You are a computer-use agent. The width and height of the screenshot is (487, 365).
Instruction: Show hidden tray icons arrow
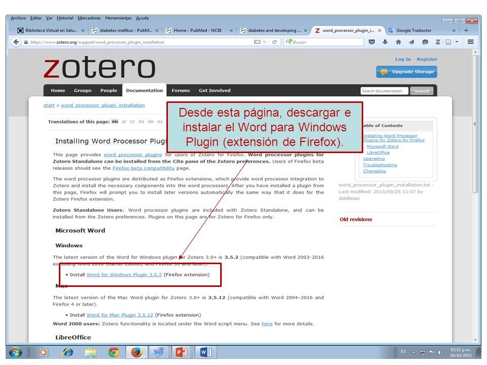pyautogui.click(x=413, y=353)
